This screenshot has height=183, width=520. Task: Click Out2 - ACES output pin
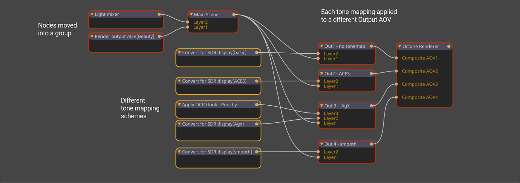(x=371, y=74)
